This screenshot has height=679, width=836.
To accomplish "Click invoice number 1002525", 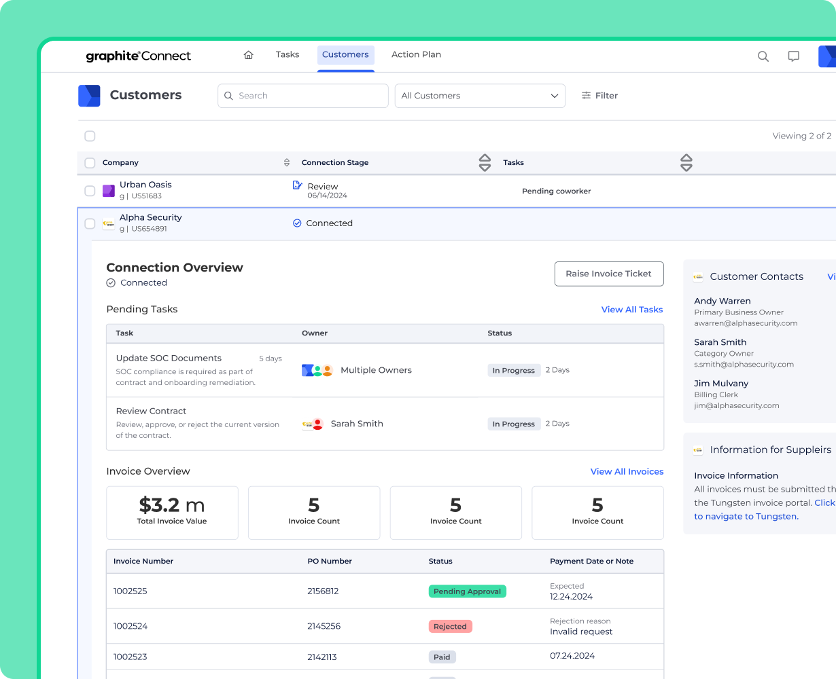I will click(x=130, y=591).
